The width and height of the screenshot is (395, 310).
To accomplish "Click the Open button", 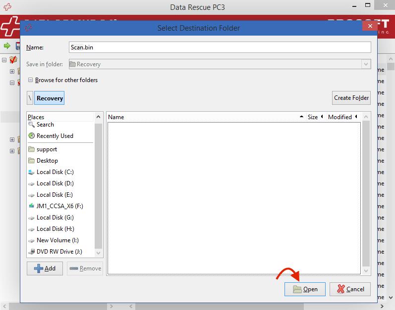I will click(305, 289).
